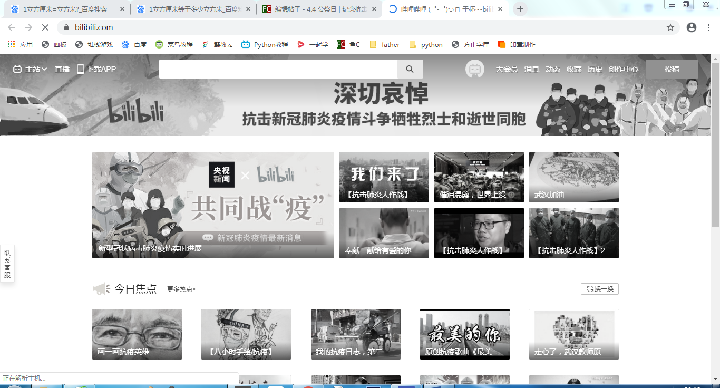Open Chrome profile avatar
The height and width of the screenshot is (388, 720).
(692, 27)
